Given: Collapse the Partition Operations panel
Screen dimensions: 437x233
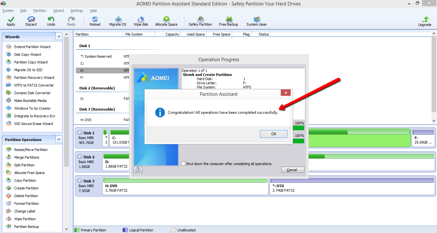Looking at the screenshot, I should pos(59,139).
